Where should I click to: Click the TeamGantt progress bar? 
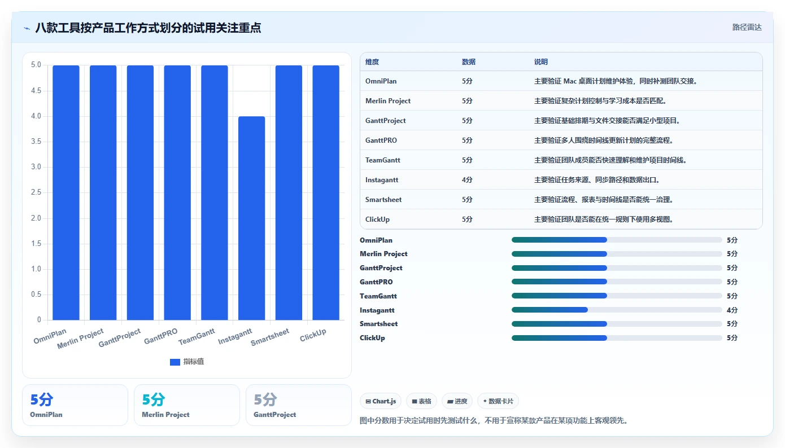click(617, 296)
